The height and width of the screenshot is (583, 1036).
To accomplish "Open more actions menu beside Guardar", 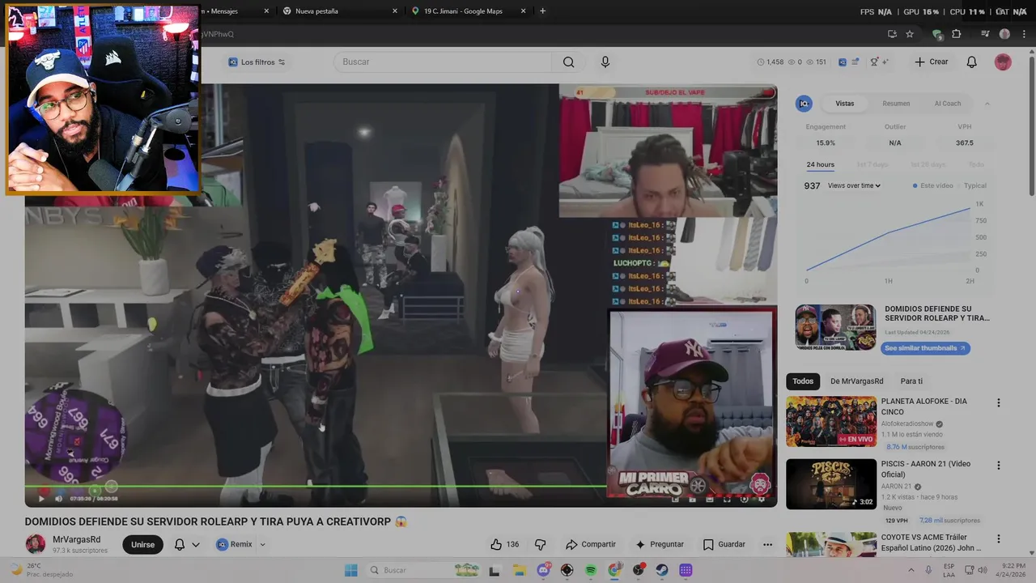I will coord(767,544).
